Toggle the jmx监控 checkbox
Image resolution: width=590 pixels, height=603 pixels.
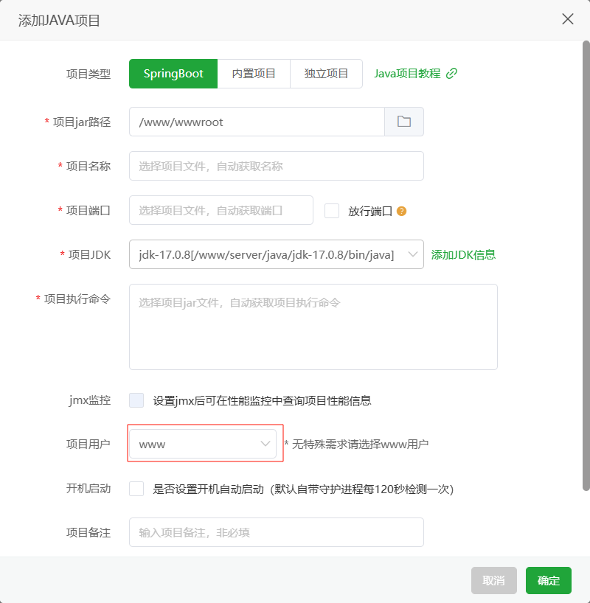click(136, 400)
